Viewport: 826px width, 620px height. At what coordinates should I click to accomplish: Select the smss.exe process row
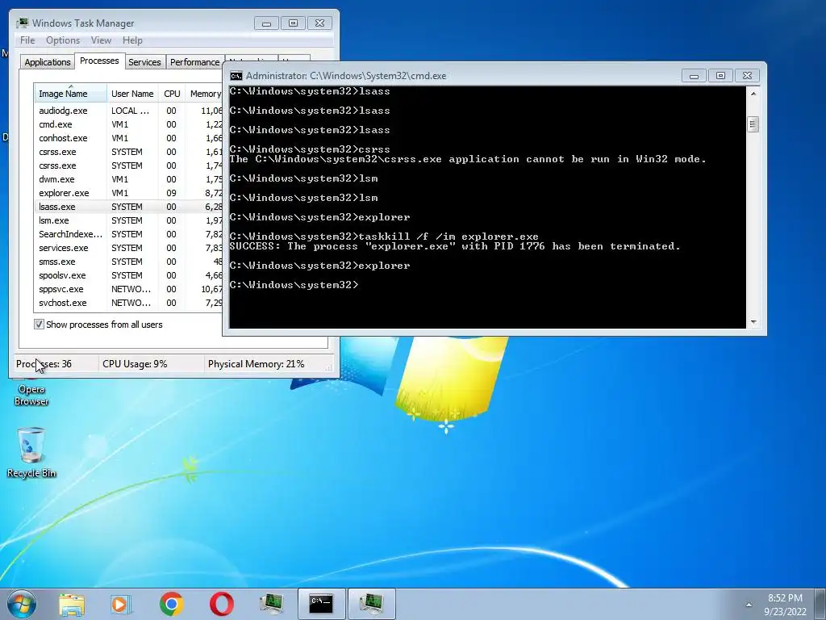pos(128,262)
